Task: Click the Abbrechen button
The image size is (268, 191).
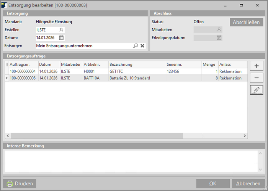Action: (248, 183)
